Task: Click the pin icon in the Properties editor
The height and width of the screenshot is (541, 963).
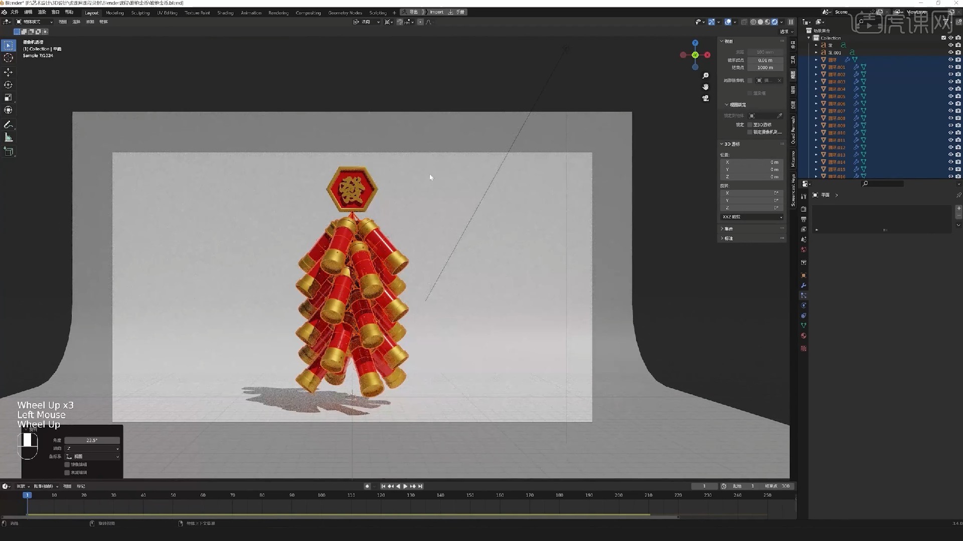Action: (958, 195)
